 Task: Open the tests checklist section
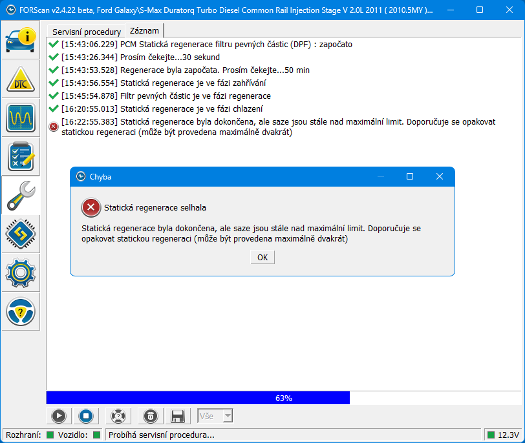(21, 156)
